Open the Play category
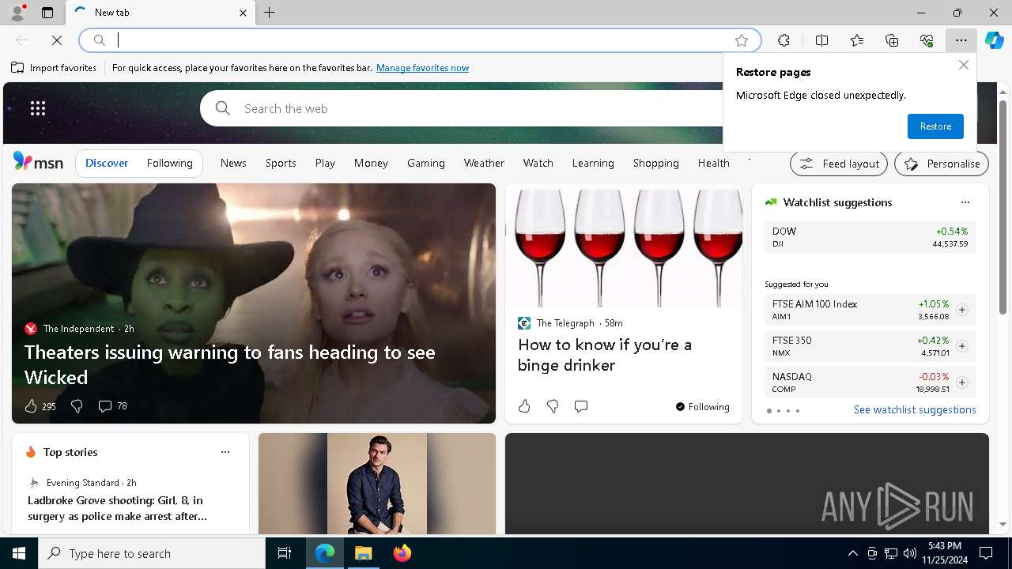1012x569 pixels. click(x=325, y=163)
